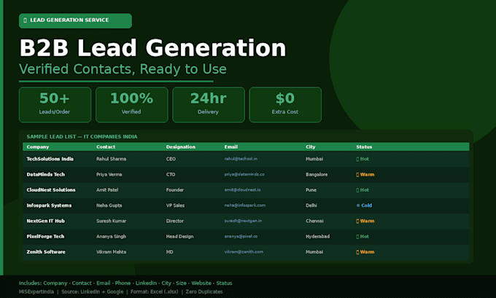
Task: Click the Hot status for CloudNest Solutions
Action: 363,190
